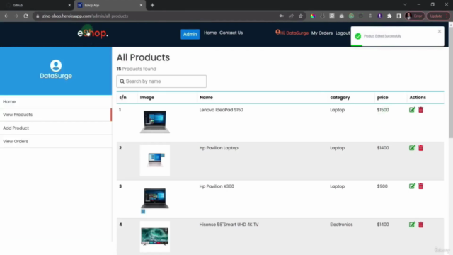
Task: Edit the Hp Pavilion X360 product
Action: 412,186
